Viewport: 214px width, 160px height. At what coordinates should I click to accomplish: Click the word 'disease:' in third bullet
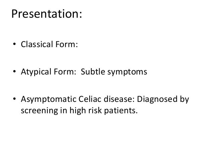[119, 99]
